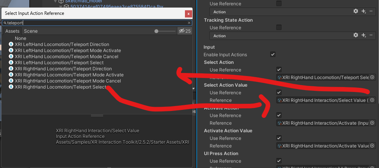This screenshot has height=168, width=379.
Task: Select XRI RightHand Locomotion/Teleport Mode Activate
Action: click(x=69, y=74)
